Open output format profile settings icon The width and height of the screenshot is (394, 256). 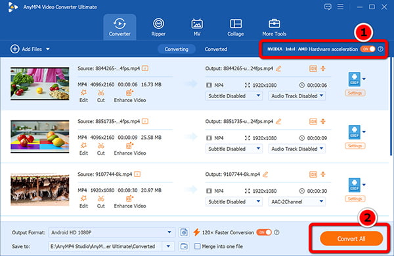click(184, 232)
